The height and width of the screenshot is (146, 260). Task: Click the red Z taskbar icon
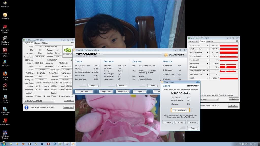48,144
